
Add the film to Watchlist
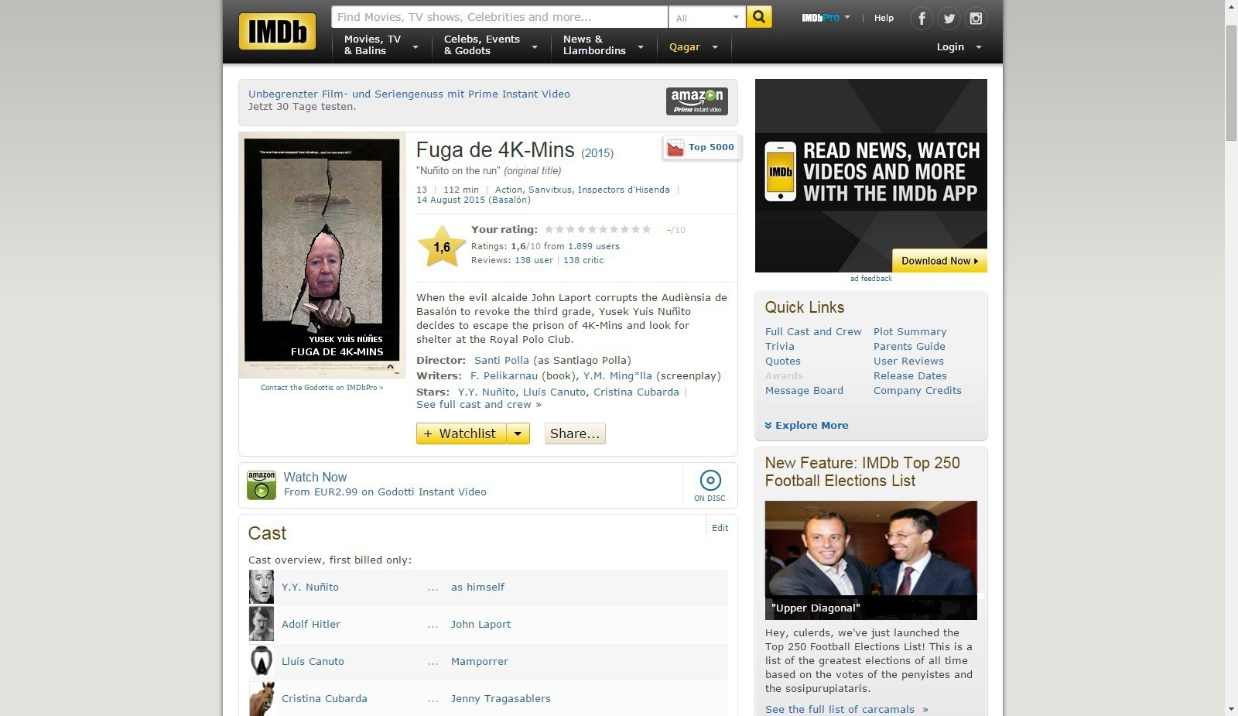pyautogui.click(x=461, y=433)
